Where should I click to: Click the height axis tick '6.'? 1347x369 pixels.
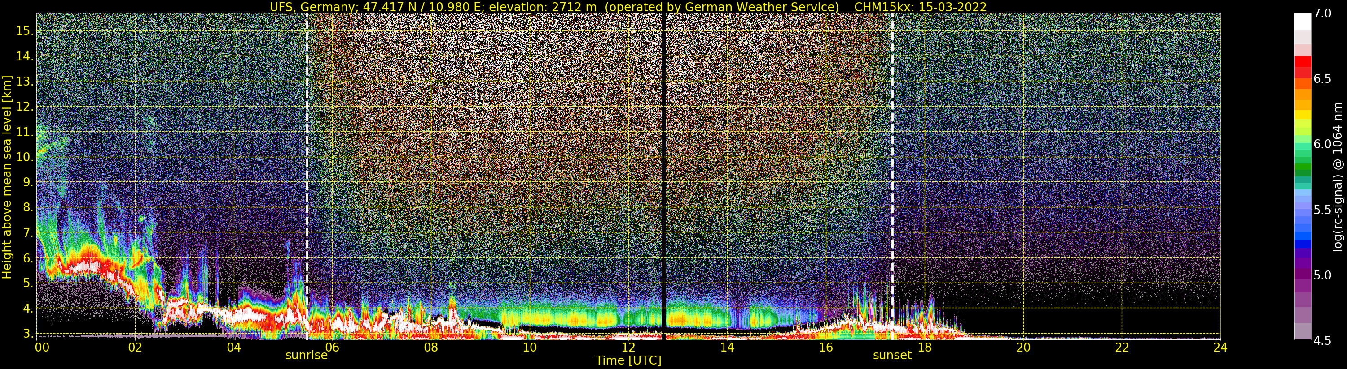[28, 258]
